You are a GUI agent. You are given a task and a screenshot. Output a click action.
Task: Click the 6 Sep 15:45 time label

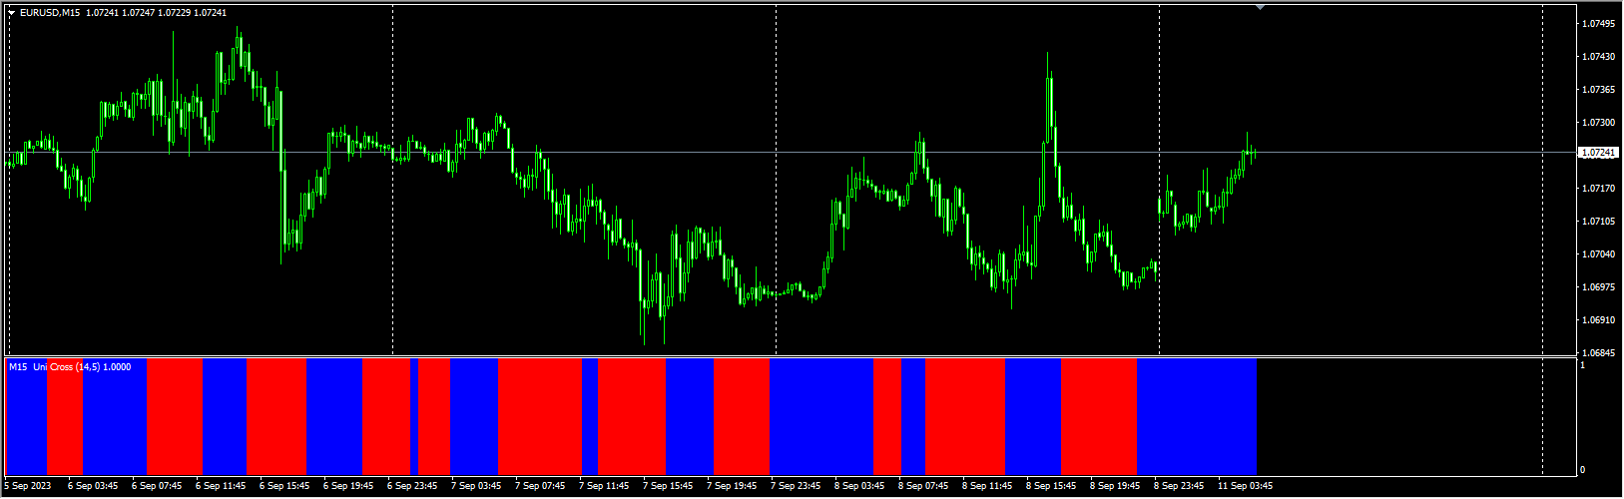point(284,487)
